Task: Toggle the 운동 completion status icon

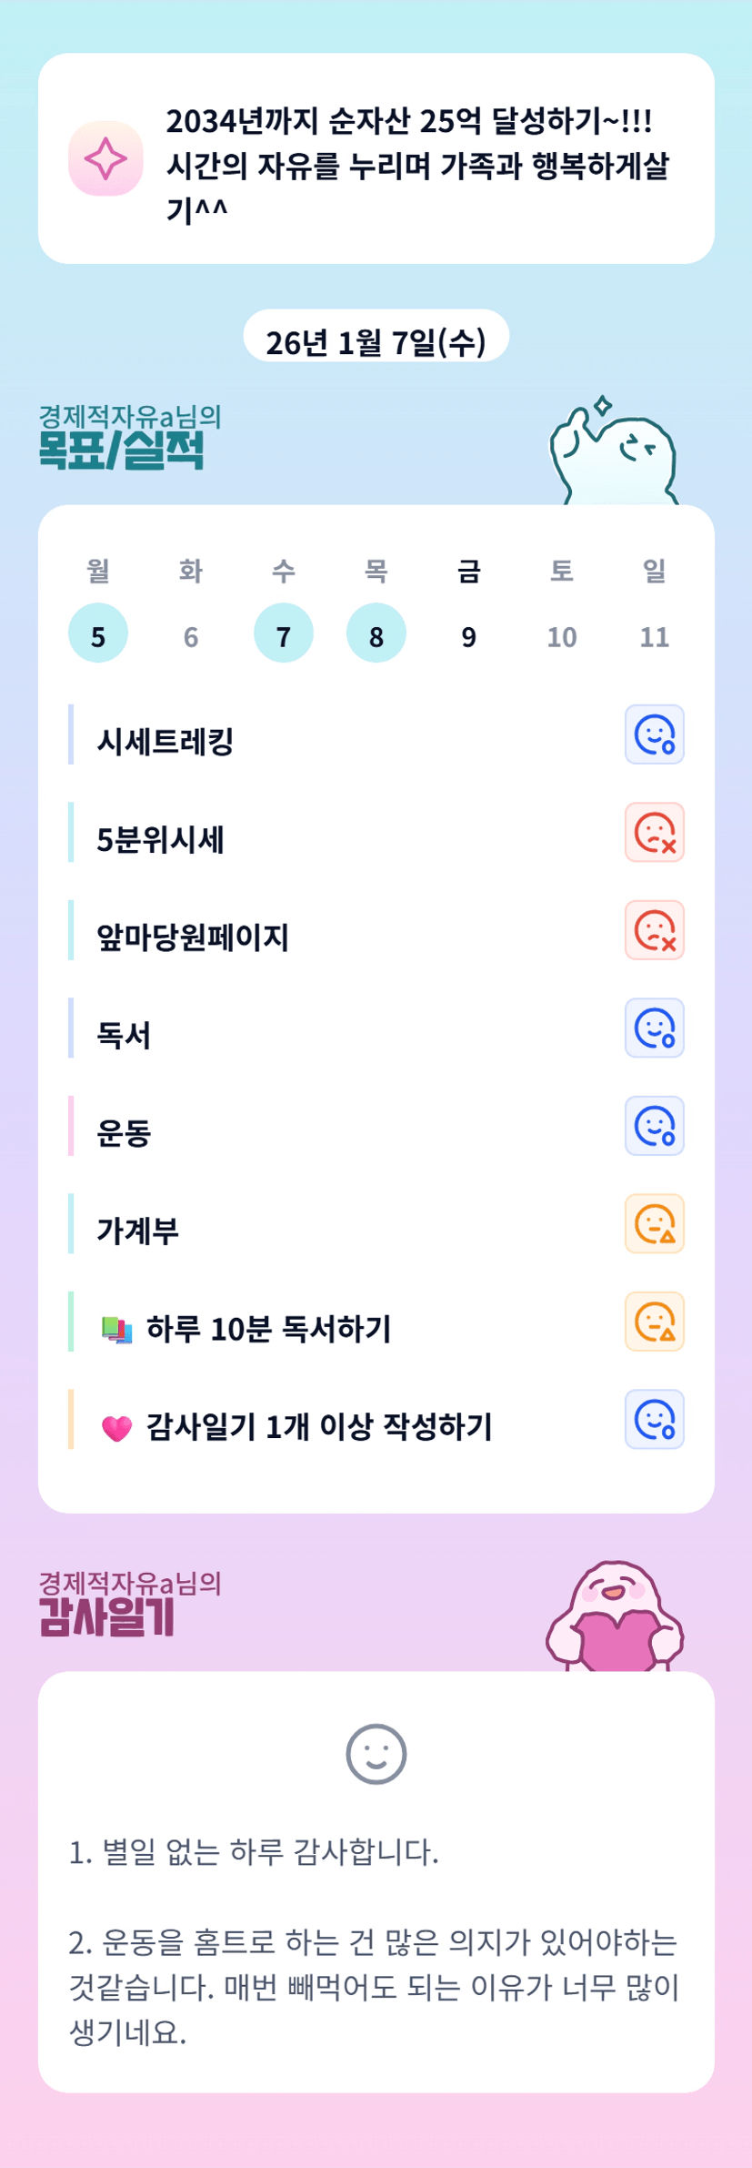Action: coord(654,1126)
